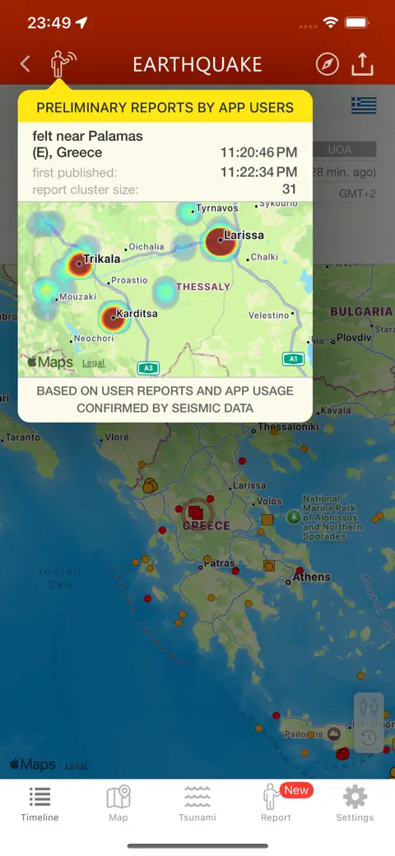Tap the UOA source label
Screen dimensions: 395x856
click(x=340, y=149)
